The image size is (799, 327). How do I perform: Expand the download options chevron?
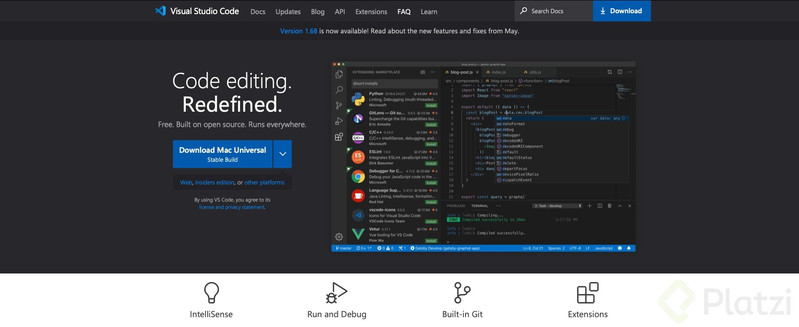point(283,154)
